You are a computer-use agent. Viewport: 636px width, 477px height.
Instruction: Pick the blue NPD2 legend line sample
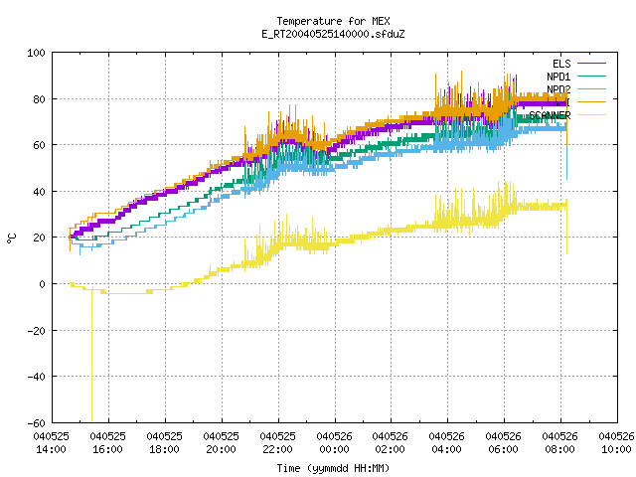(x=592, y=88)
